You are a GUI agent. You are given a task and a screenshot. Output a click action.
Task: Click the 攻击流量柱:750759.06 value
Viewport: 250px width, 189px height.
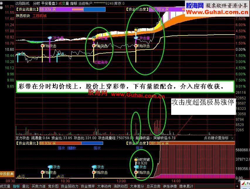tap(116, 138)
